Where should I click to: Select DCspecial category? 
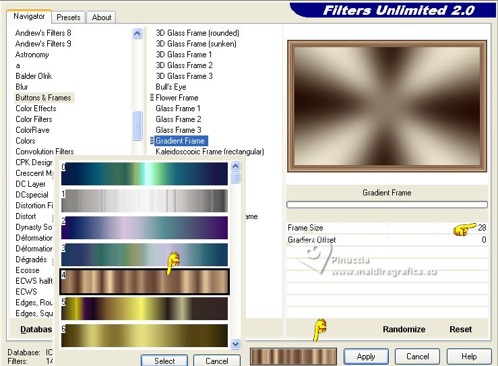pos(32,195)
